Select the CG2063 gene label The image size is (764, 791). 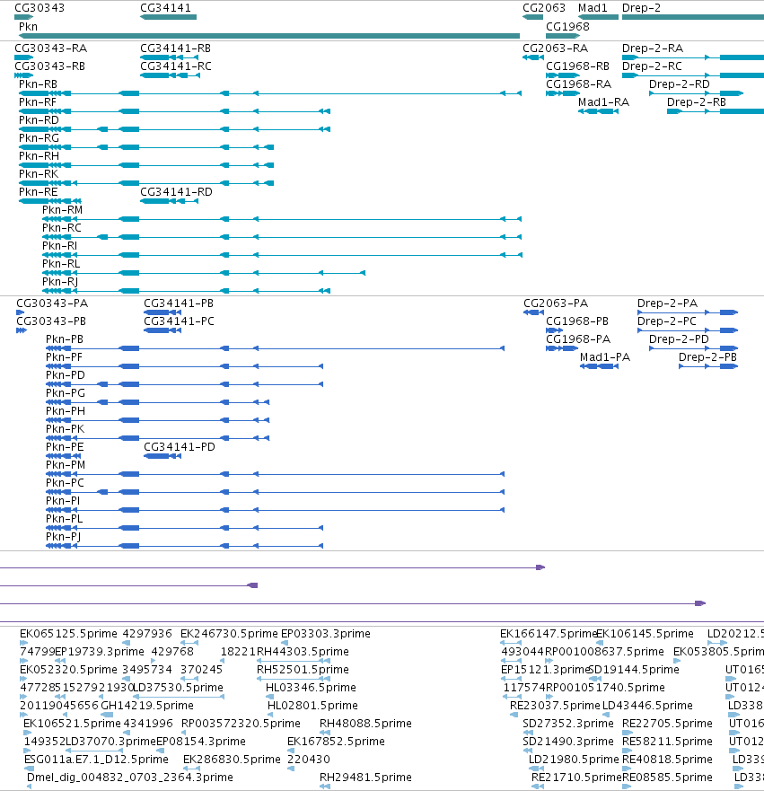544,7
